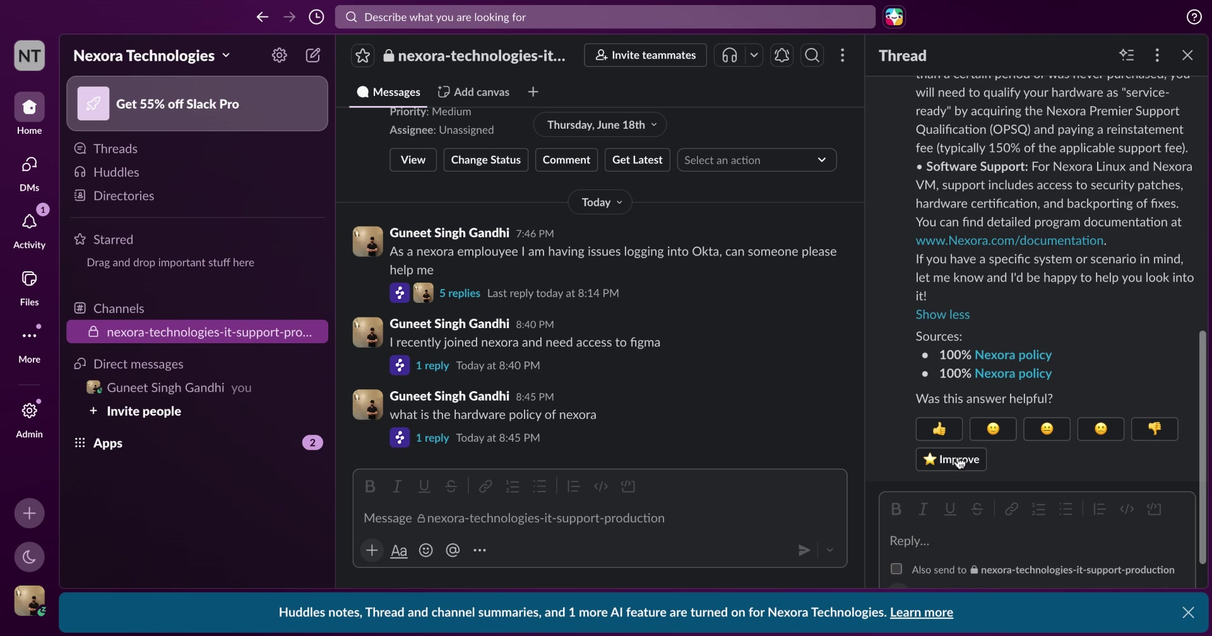Screen dimensions: 1212x636
Task: Open history clock icon in top bar
Action: [x=316, y=17]
